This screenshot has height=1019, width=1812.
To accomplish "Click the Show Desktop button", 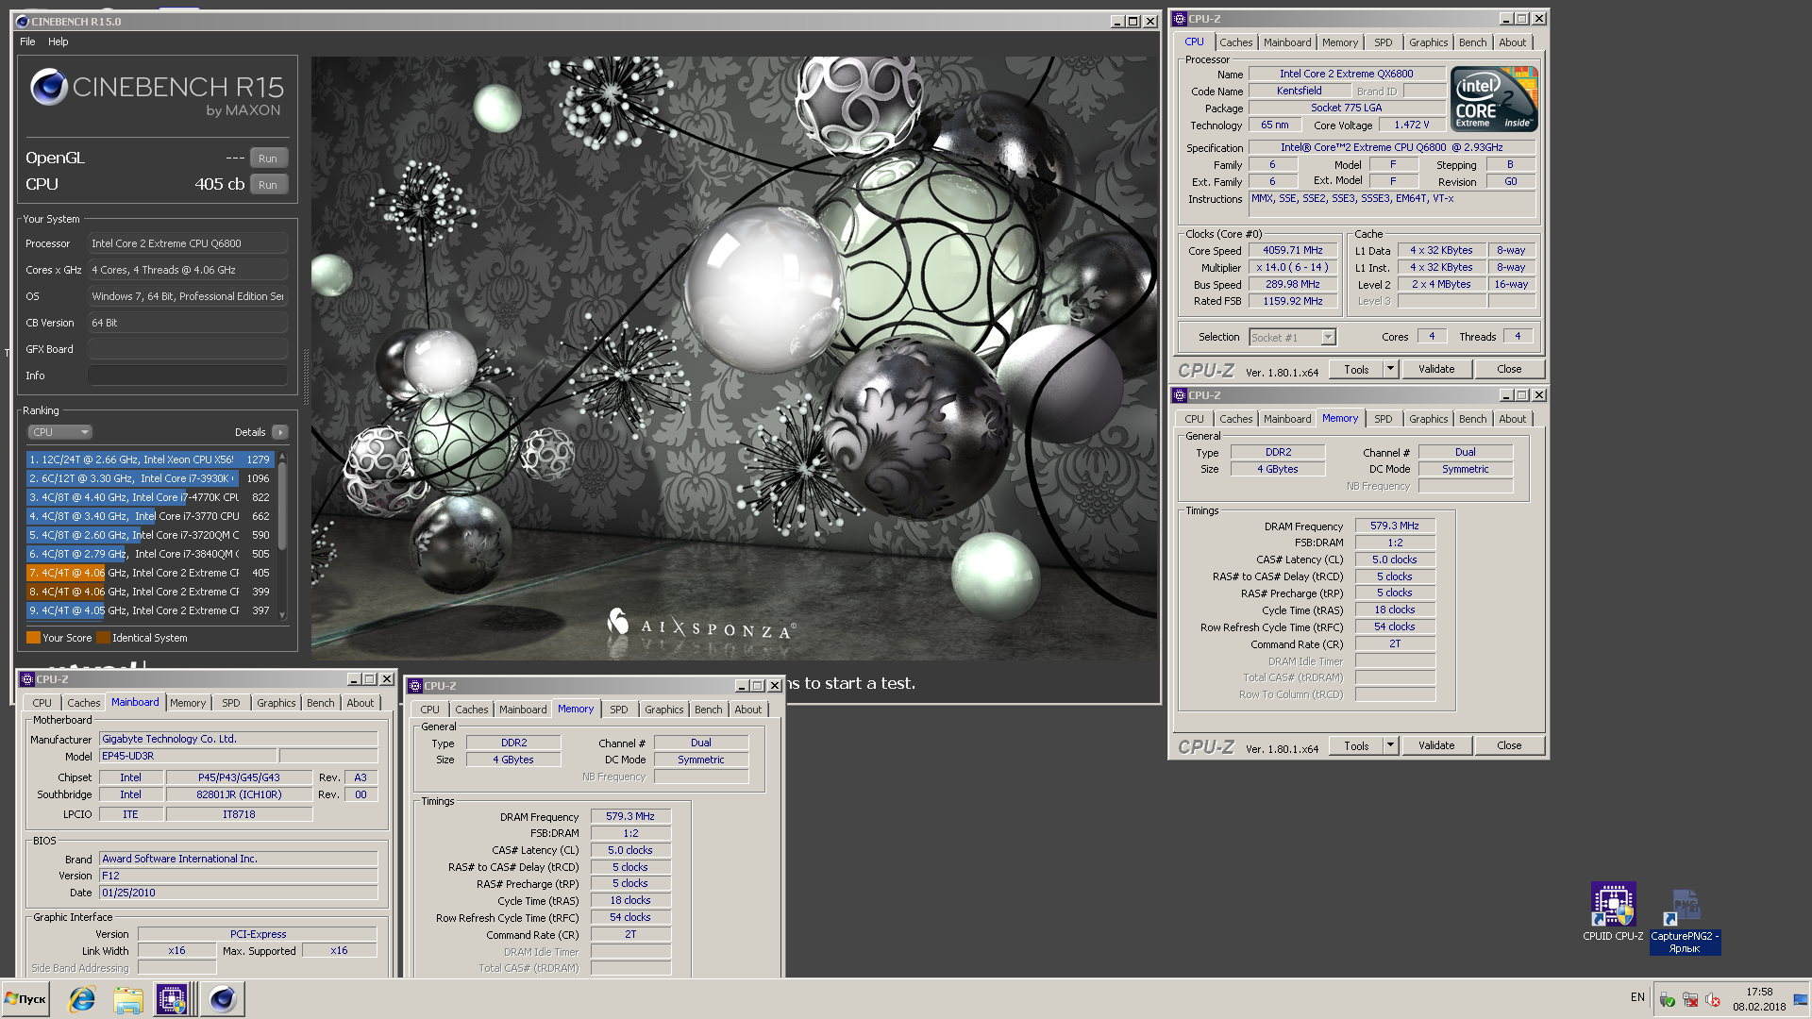I will tap(1801, 999).
